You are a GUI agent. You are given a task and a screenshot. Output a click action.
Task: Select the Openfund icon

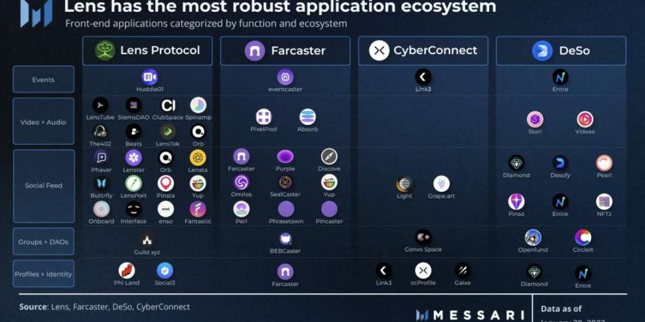(533, 238)
